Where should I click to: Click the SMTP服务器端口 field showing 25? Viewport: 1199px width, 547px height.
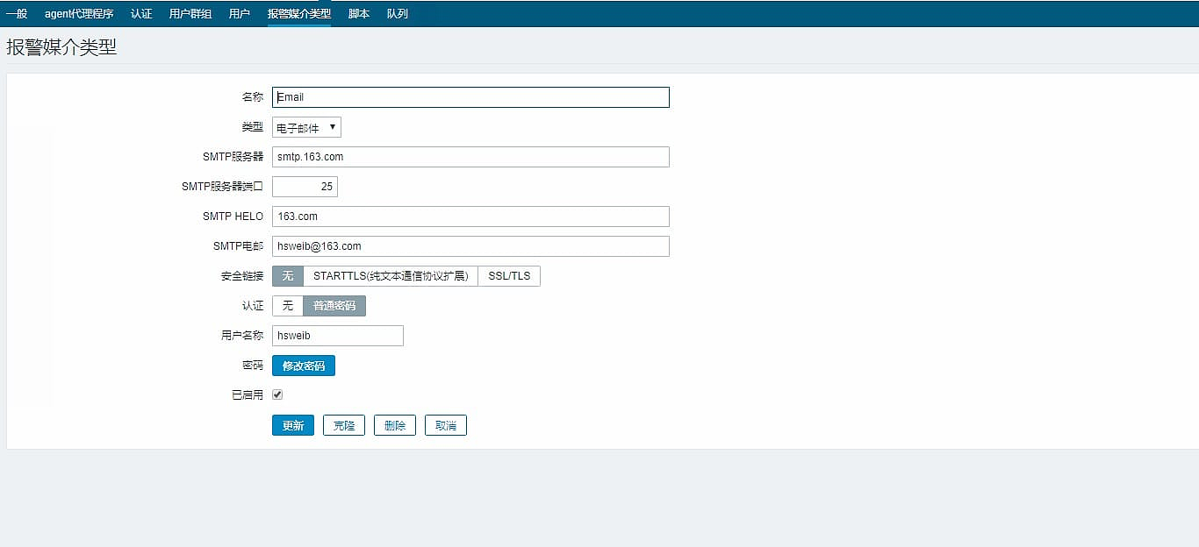click(x=305, y=187)
